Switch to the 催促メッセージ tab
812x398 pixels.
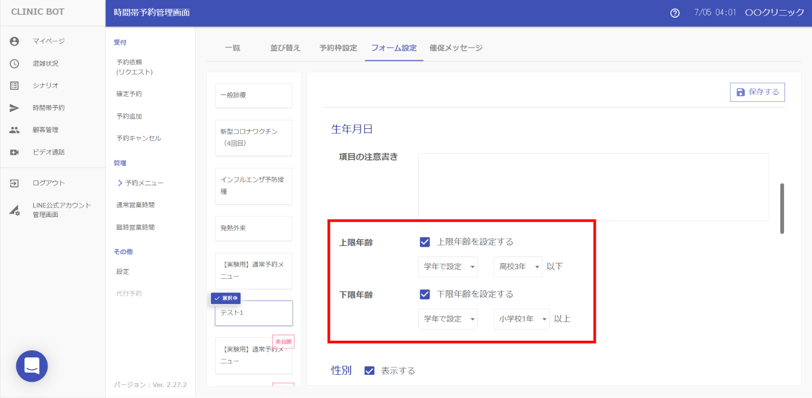tap(456, 48)
